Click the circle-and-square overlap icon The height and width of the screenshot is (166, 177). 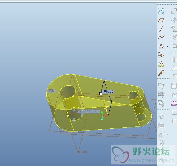click(174, 68)
